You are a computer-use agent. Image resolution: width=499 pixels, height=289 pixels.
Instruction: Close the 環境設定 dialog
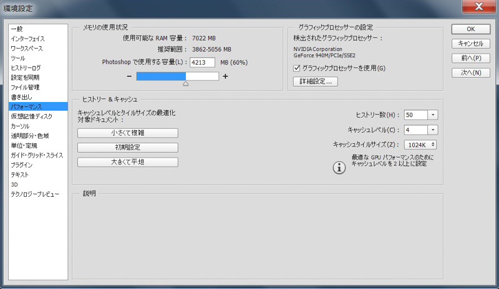478,6
